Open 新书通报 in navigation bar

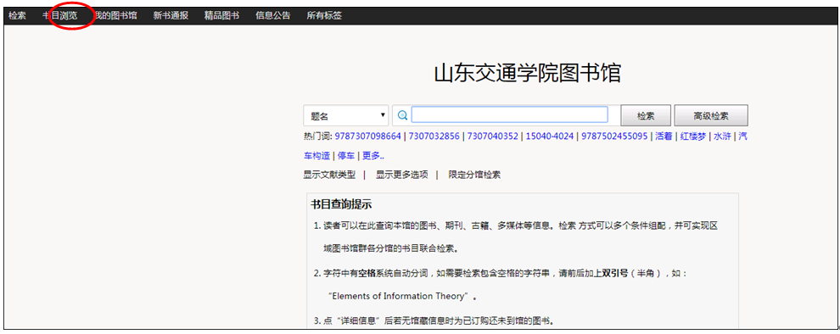pyautogui.click(x=171, y=15)
